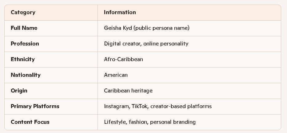Select the Origin row label
The height and width of the screenshot is (133, 287).
tap(19, 91)
